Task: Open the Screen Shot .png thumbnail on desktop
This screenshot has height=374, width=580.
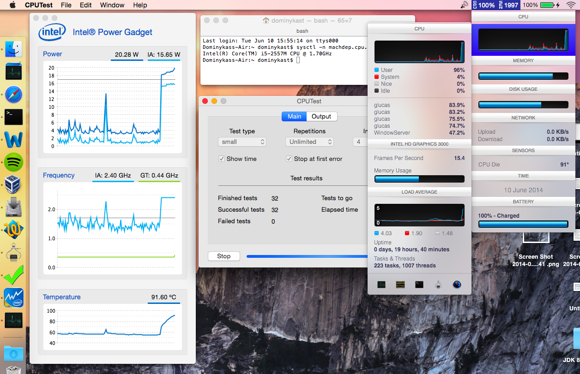Action: 536,237
